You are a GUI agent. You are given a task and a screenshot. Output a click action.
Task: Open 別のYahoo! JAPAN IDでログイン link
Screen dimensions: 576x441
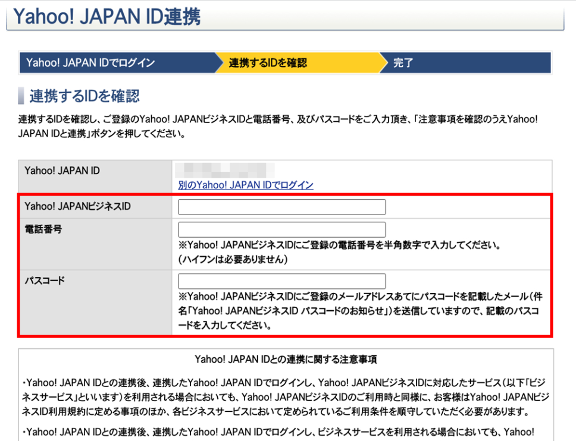246,185
